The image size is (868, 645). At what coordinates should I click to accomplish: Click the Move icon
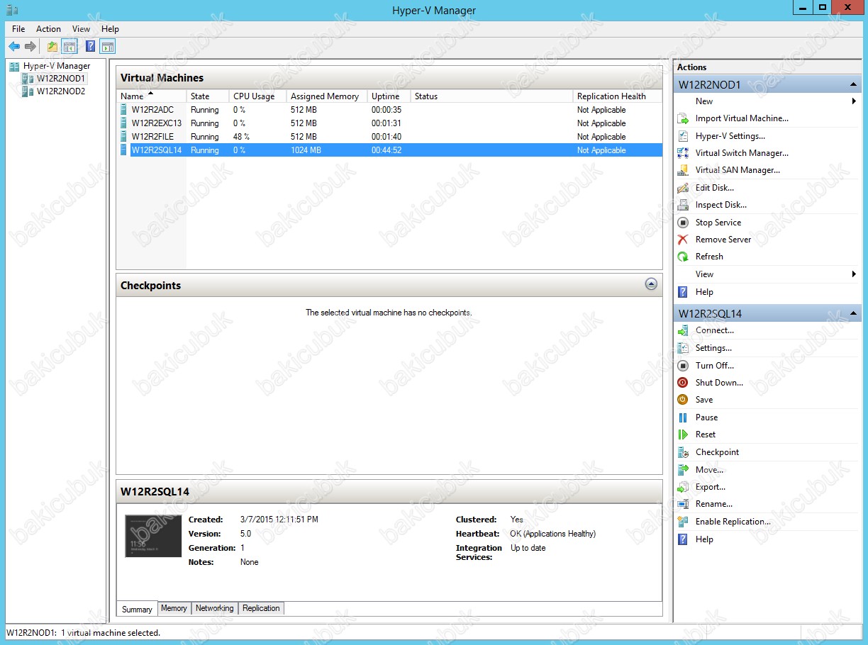tap(683, 470)
